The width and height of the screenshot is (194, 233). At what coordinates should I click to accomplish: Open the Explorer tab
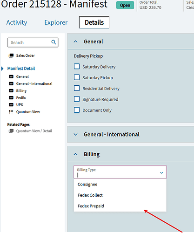click(x=56, y=22)
